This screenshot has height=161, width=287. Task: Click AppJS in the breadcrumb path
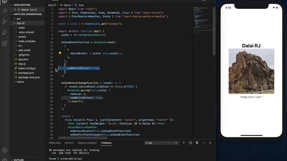pyautogui.click(x=52, y=5)
